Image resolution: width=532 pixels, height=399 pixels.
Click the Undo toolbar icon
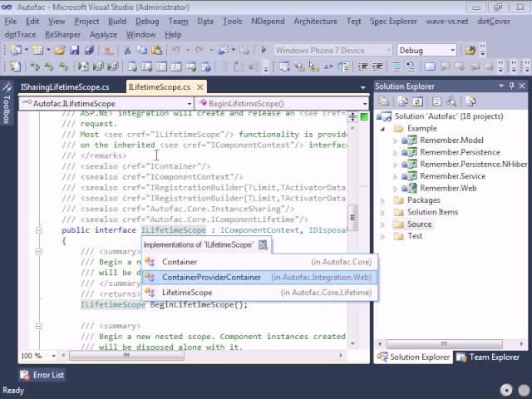(175, 50)
